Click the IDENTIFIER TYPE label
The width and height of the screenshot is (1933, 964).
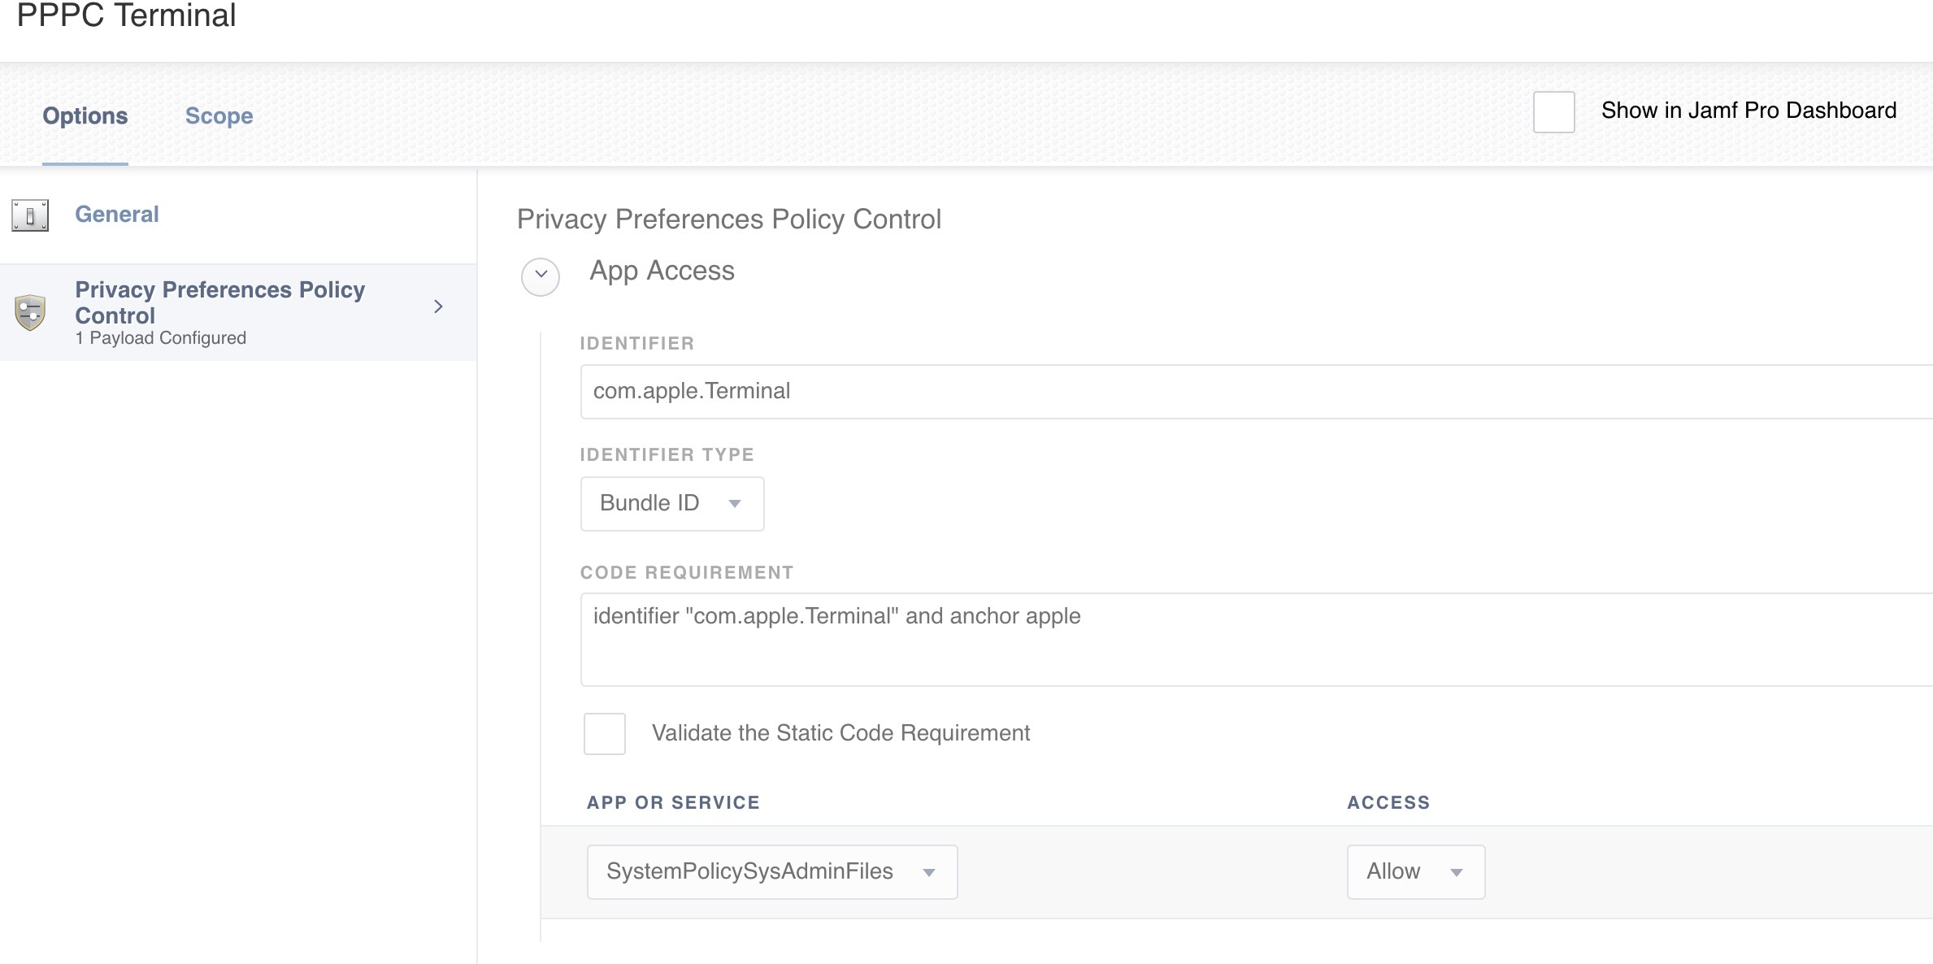(x=667, y=455)
